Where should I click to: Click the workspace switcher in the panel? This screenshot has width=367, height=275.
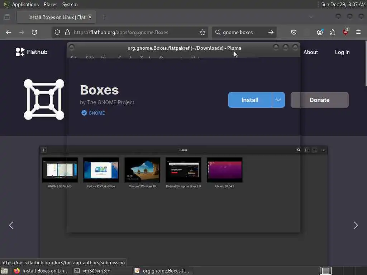pos(326,271)
